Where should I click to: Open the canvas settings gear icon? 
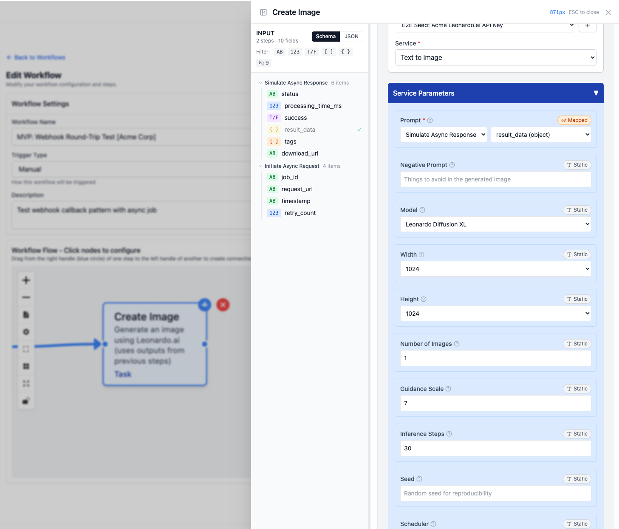click(x=26, y=332)
